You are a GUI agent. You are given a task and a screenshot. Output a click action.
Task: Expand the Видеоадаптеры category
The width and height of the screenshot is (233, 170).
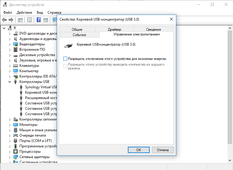pos(10,44)
